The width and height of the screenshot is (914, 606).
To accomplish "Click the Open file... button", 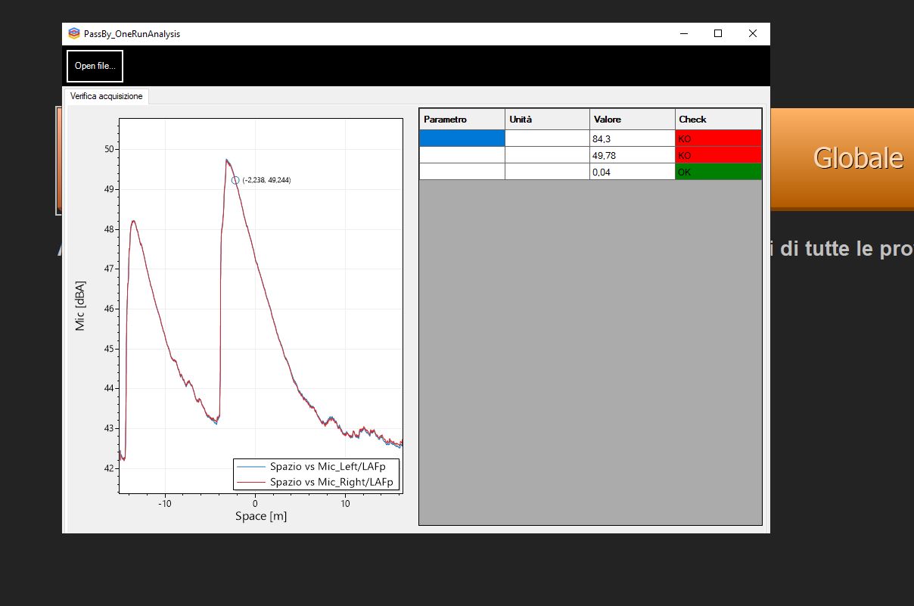I will (x=95, y=66).
